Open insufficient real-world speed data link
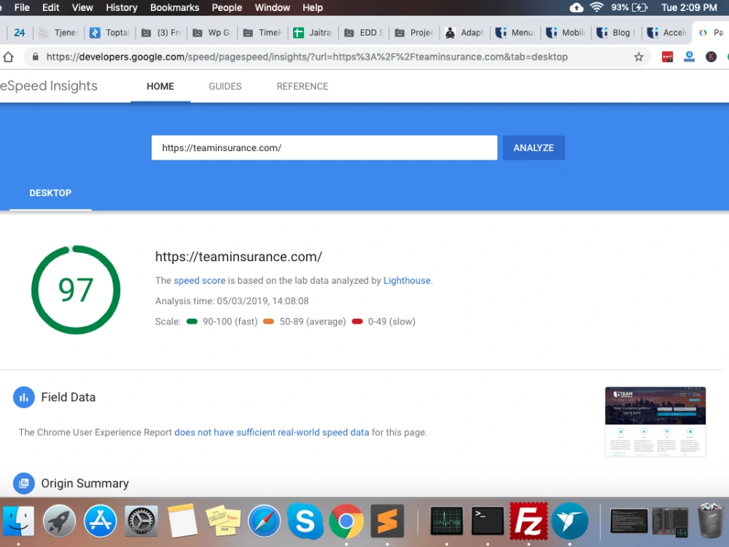This screenshot has width=729, height=547. coord(271,432)
